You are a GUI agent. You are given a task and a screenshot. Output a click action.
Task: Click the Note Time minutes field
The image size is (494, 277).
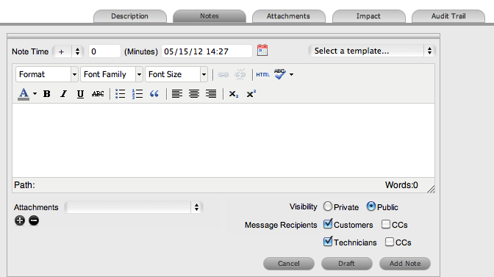click(104, 51)
